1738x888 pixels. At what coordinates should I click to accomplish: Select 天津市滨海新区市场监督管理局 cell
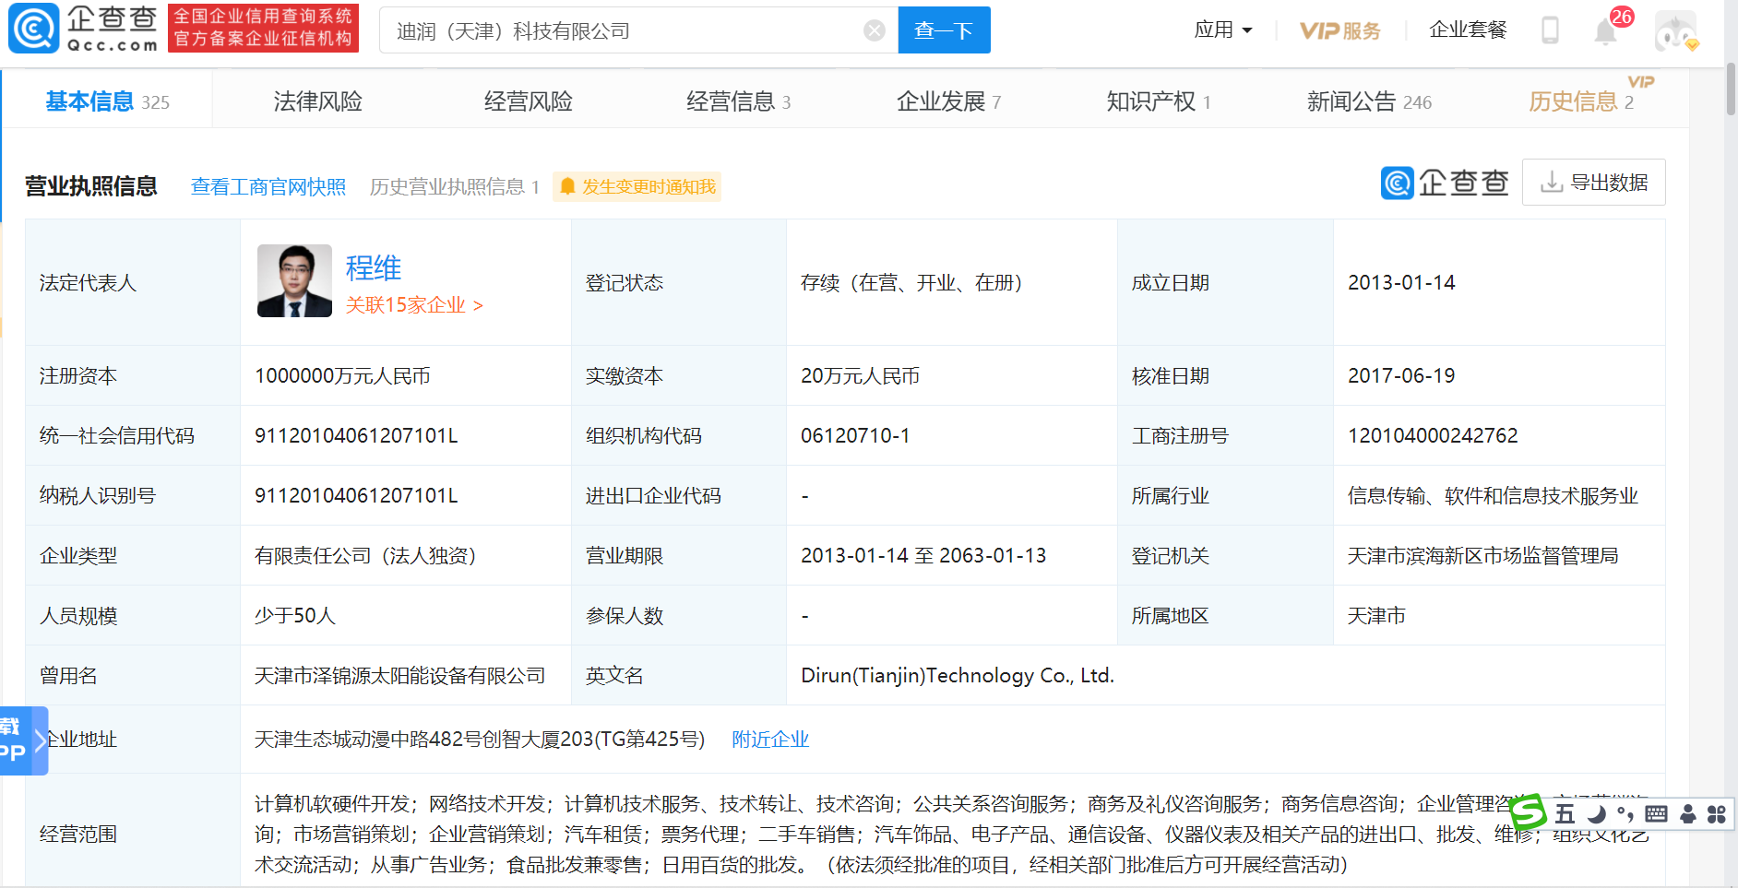click(1482, 556)
